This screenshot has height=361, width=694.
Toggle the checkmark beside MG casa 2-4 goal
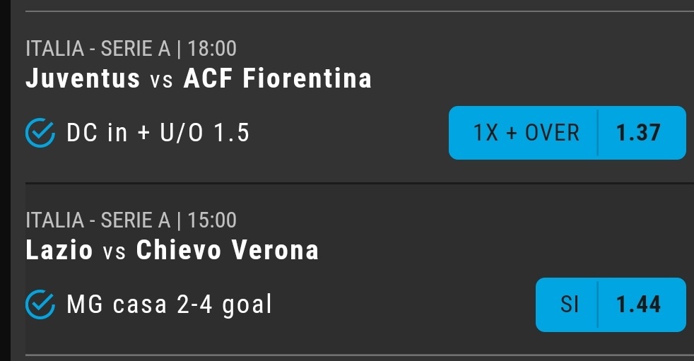(40, 304)
